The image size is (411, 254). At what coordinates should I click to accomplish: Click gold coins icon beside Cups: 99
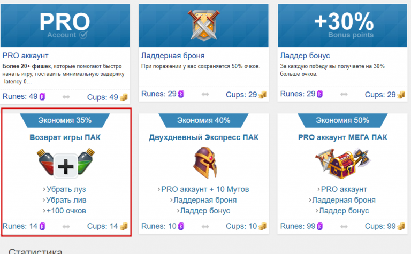point(401,226)
